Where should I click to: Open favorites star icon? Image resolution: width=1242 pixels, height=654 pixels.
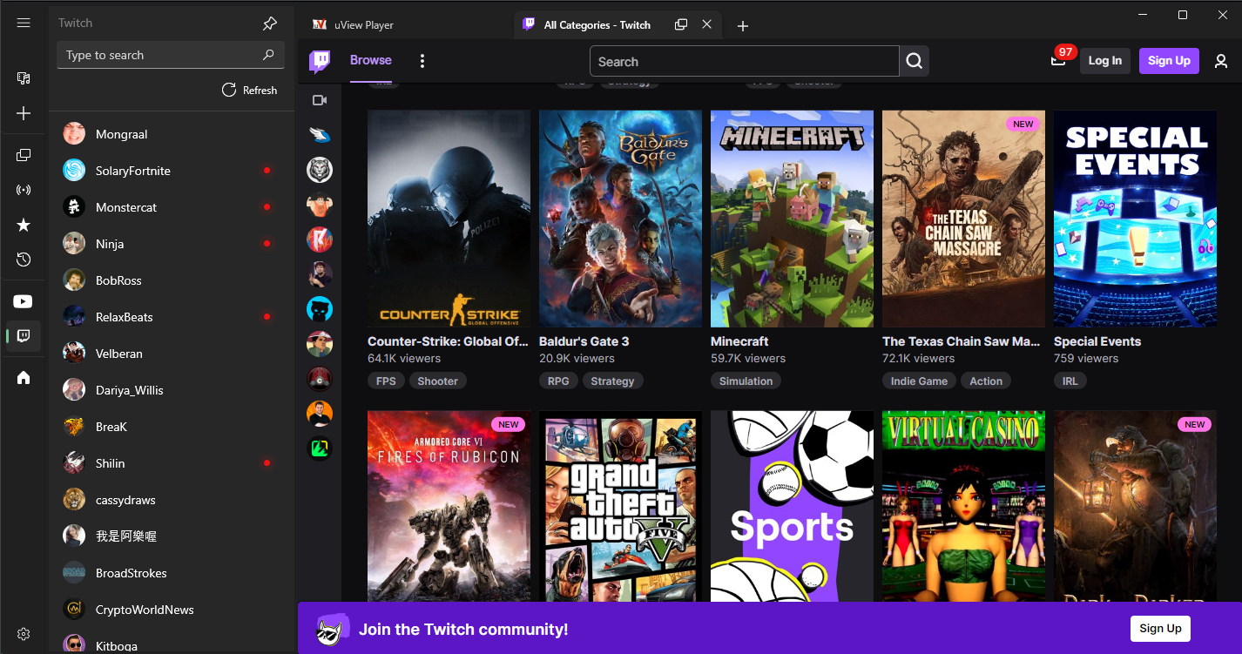(x=24, y=226)
